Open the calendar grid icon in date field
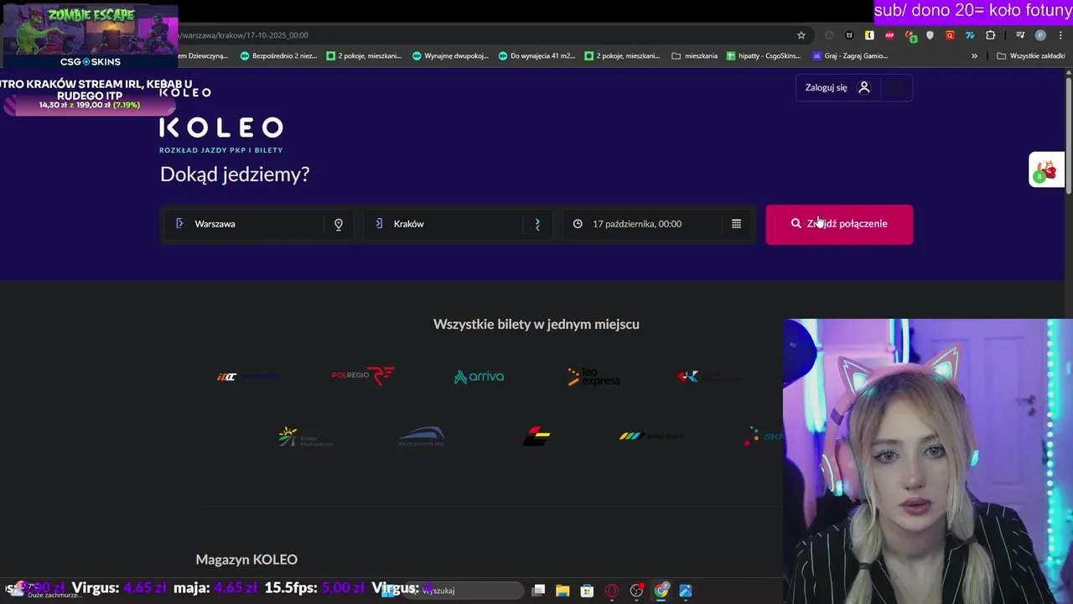 [736, 224]
